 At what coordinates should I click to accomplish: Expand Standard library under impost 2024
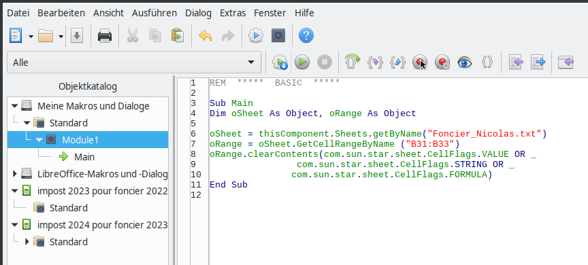coord(27,242)
